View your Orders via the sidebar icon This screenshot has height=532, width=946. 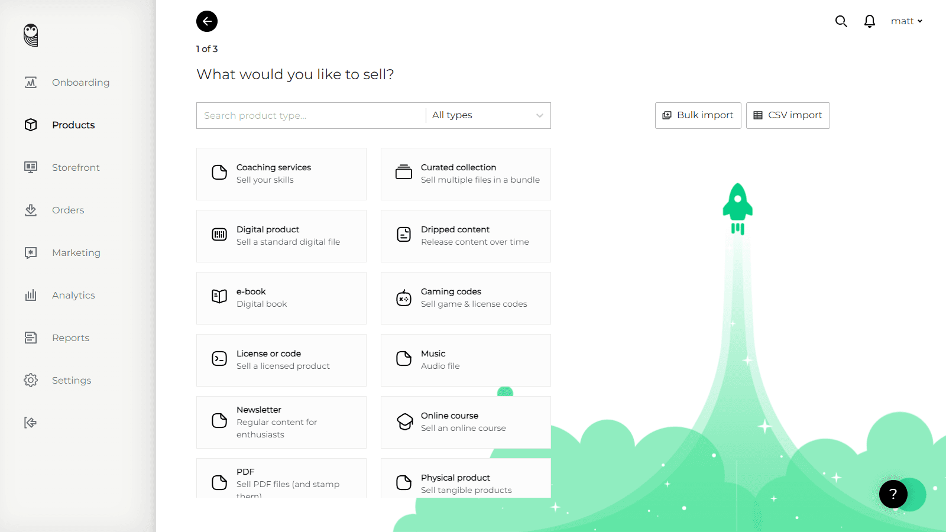tap(30, 210)
